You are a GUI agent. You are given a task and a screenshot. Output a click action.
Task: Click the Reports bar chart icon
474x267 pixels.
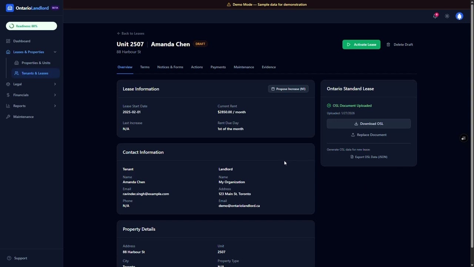8,106
